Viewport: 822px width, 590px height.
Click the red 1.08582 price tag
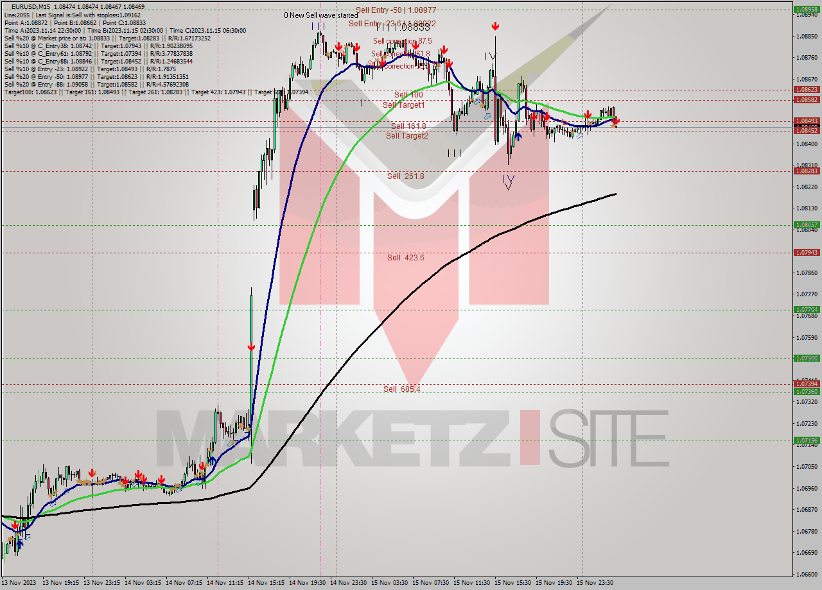(x=806, y=99)
